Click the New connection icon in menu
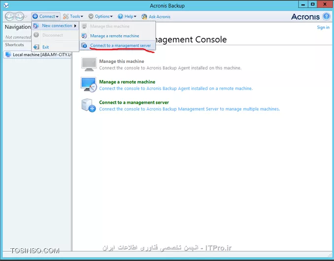 pyautogui.click(x=36, y=26)
